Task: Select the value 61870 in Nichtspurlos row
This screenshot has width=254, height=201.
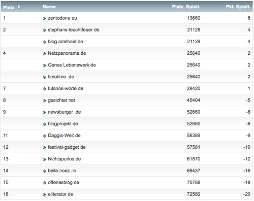Action: coord(194,159)
